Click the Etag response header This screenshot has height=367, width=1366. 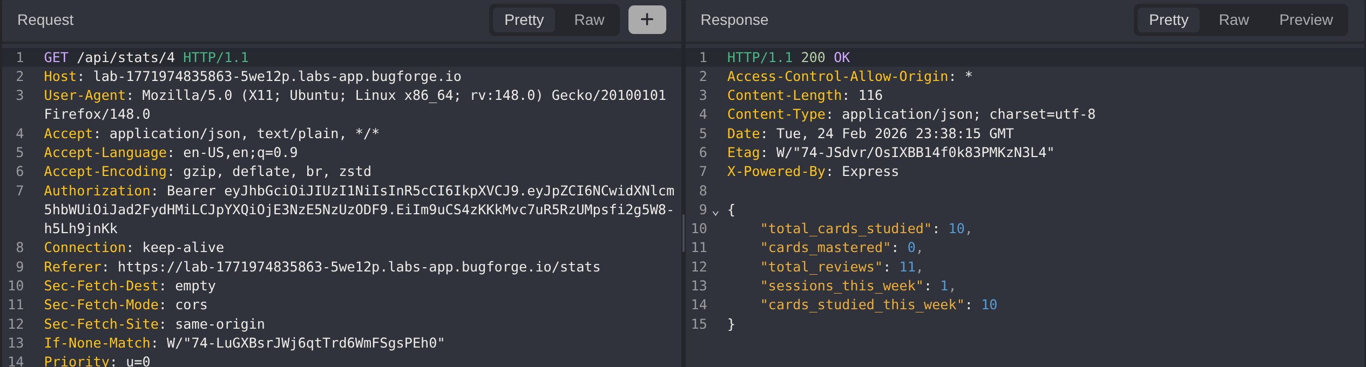pyautogui.click(x=743, y=153)
